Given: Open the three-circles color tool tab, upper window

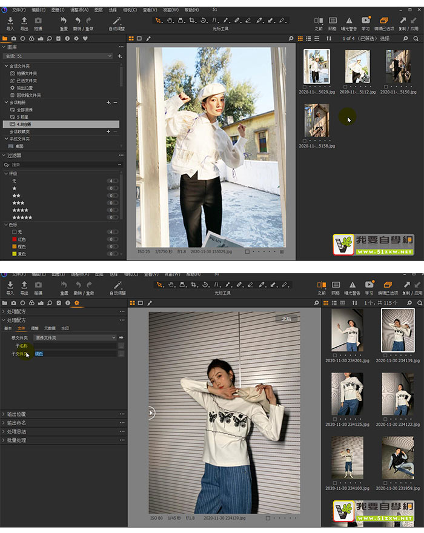Looking at the screenshot, I should 31,38.
